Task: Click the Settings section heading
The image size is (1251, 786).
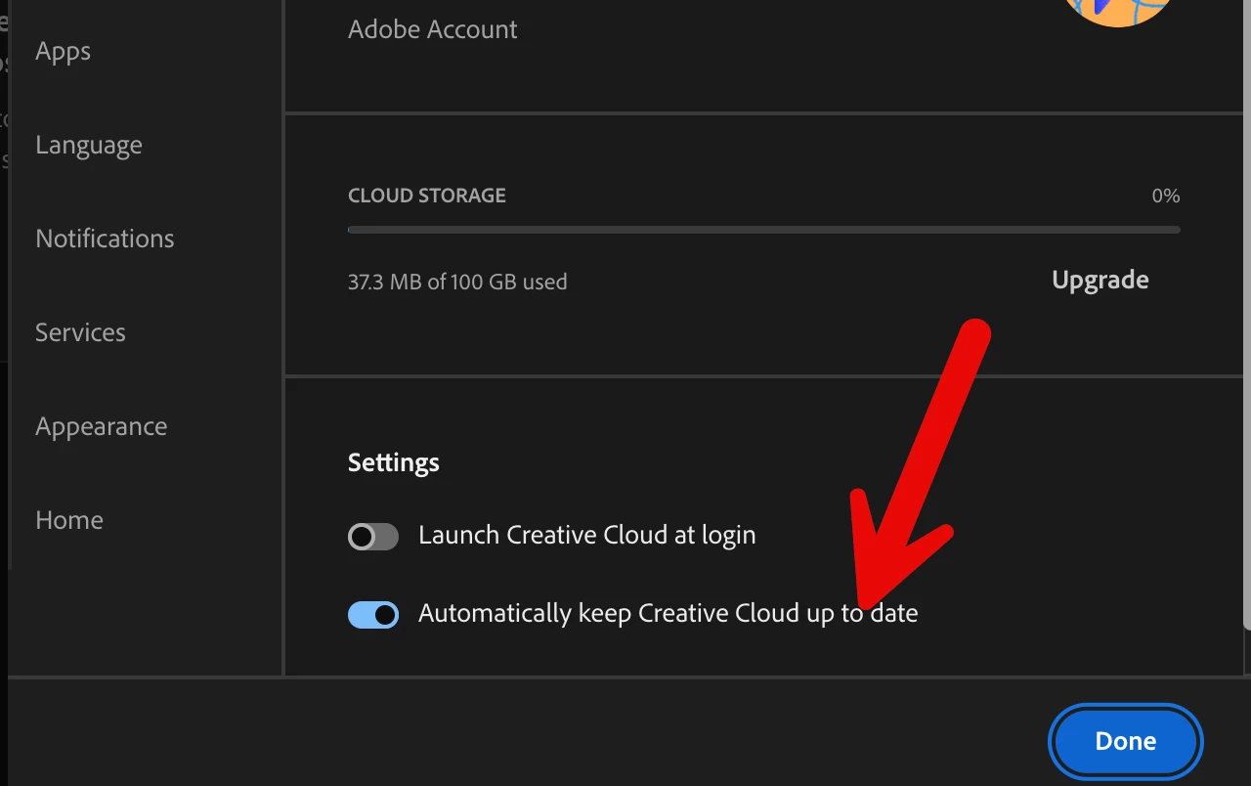Action: click(394, 462)
